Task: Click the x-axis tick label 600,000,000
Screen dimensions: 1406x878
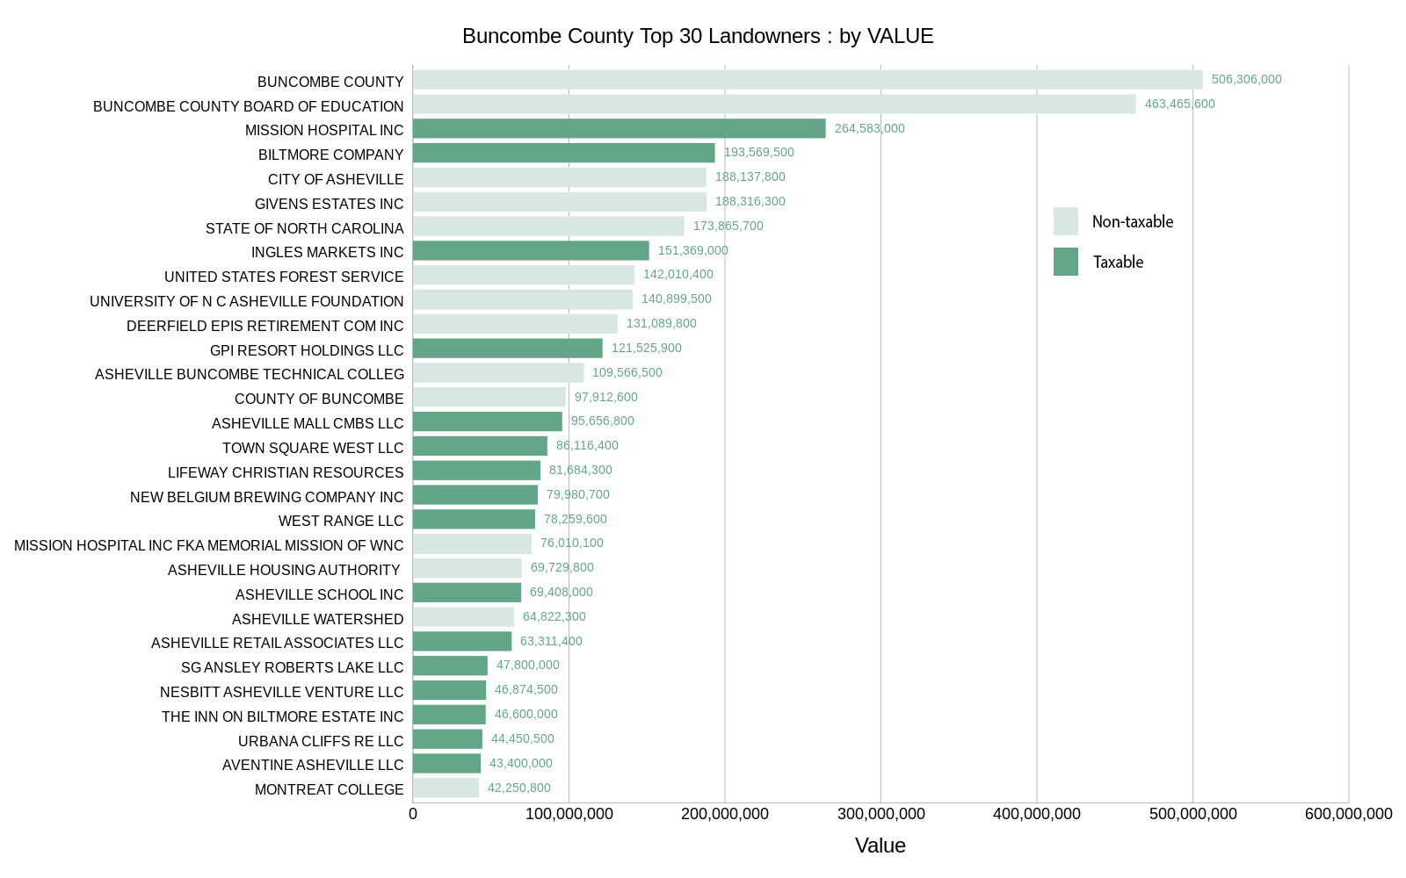Action: (x=1349, y=814)
